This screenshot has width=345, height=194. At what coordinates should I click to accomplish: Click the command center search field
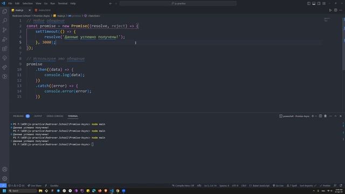178,4
